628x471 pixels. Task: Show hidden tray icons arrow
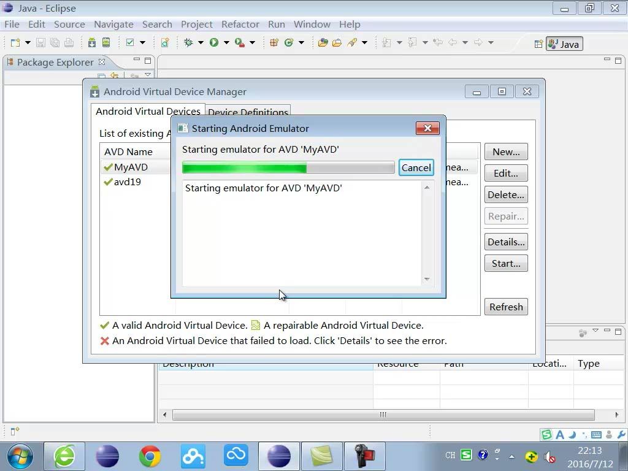click(512, 456)
